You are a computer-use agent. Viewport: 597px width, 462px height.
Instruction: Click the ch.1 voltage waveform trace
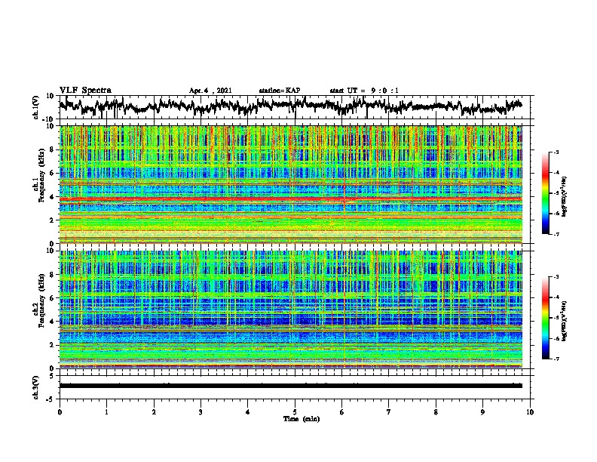290,106
